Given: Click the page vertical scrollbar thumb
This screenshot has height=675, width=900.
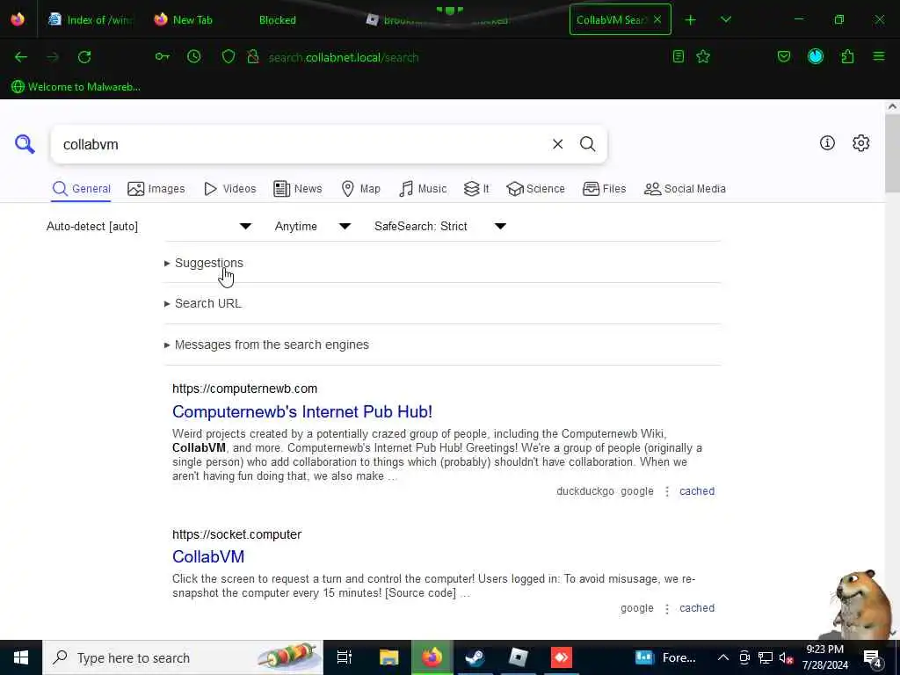Looking at the screenshot, I should pos(892,154).
